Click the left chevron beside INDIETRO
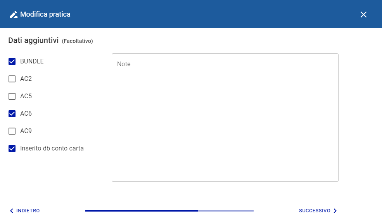382x222 pixels. click(x=11, y=211)
